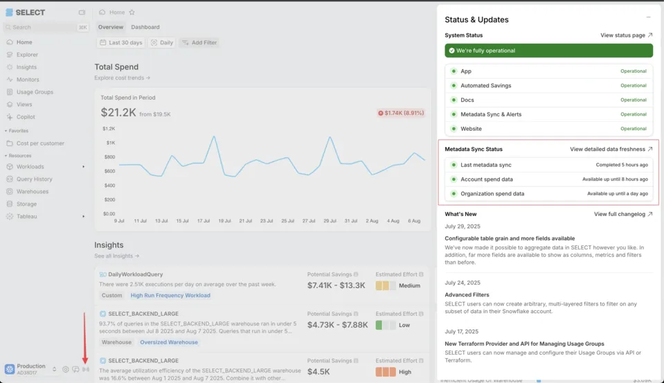Open View detailed data freshness link
664x383 pixels.
point(611,149)
